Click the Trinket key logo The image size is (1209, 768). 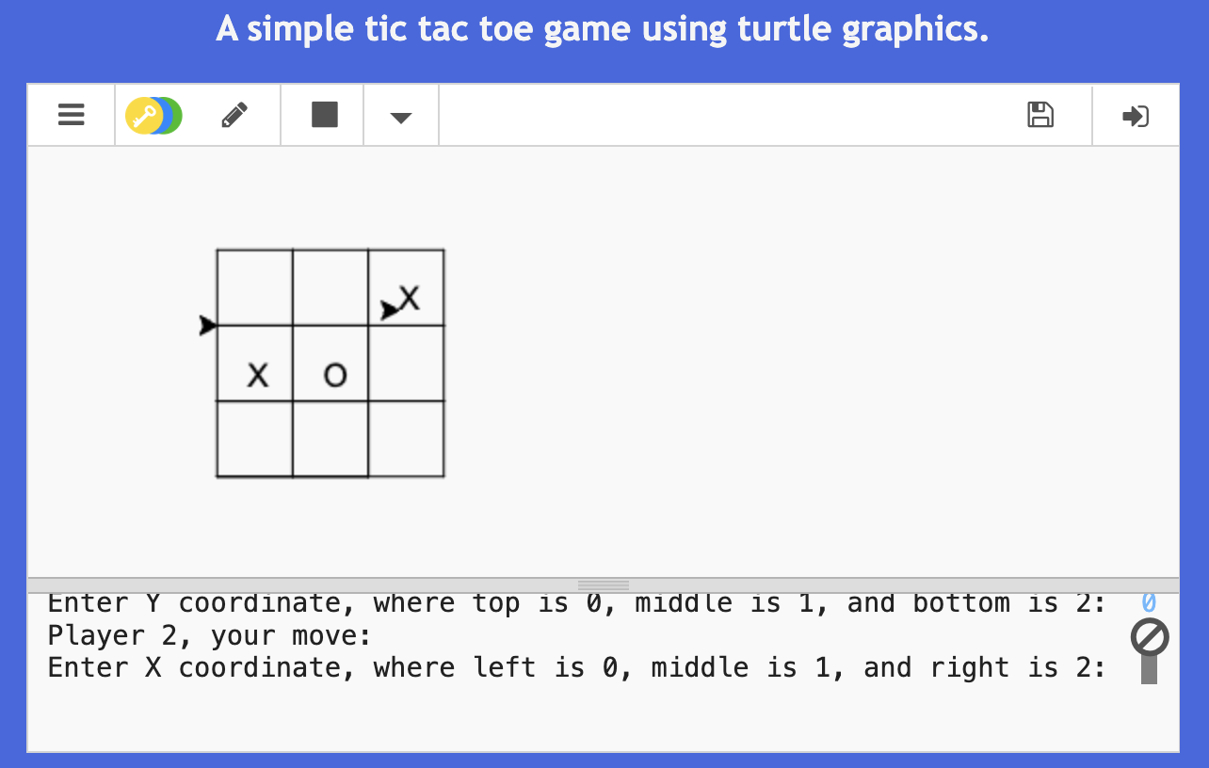(153, 116)
